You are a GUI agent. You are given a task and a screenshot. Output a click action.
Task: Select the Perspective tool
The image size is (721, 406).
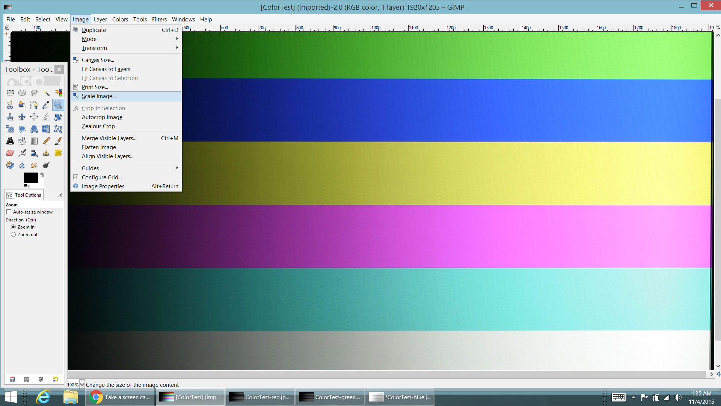34,129
